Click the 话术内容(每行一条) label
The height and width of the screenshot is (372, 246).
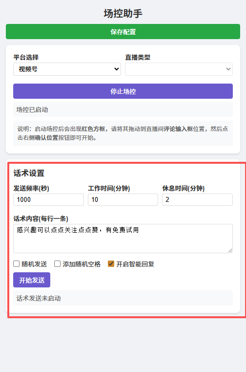click(x=41, y=219)
